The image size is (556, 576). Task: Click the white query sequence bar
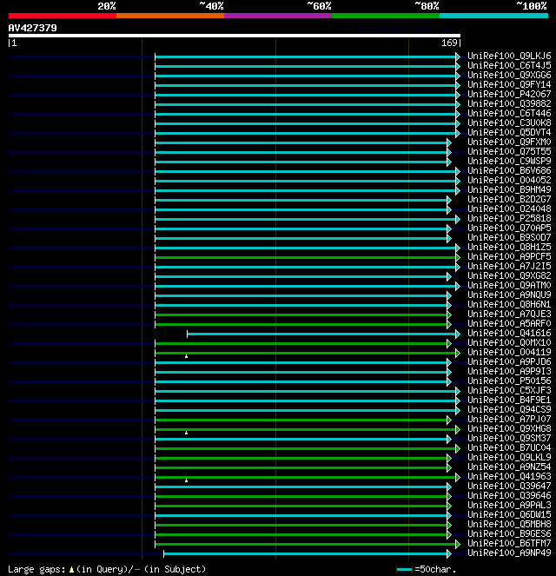(235, 36)
